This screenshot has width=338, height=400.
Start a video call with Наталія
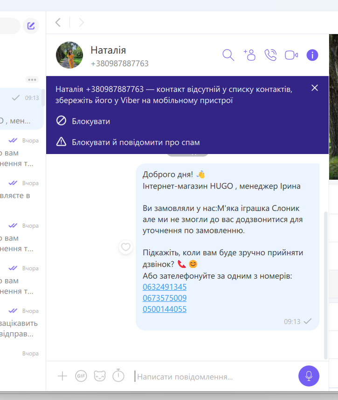pos(291,55)
